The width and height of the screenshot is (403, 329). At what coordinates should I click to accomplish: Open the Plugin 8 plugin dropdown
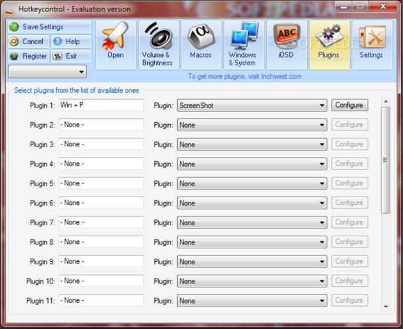click(x=252, y=243)
